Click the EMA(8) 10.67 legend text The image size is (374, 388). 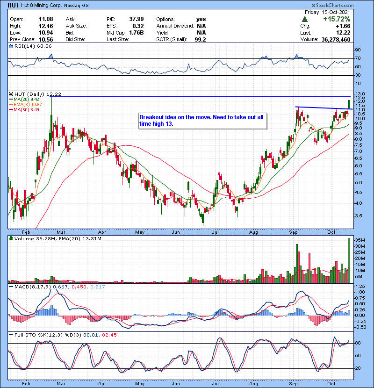coord(28,105)
